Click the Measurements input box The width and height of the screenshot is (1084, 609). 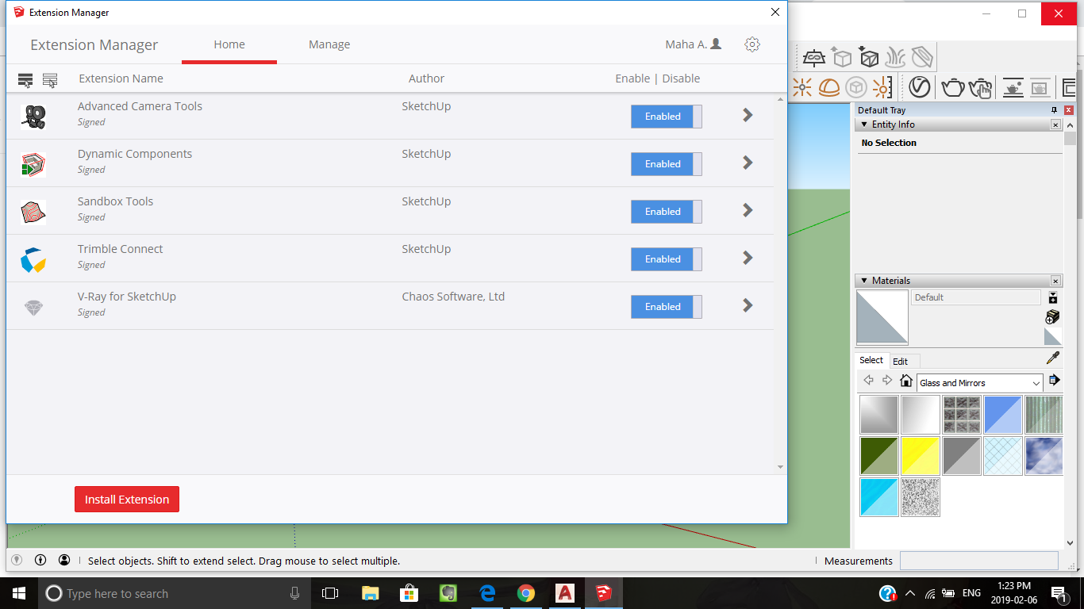[979, 561]
